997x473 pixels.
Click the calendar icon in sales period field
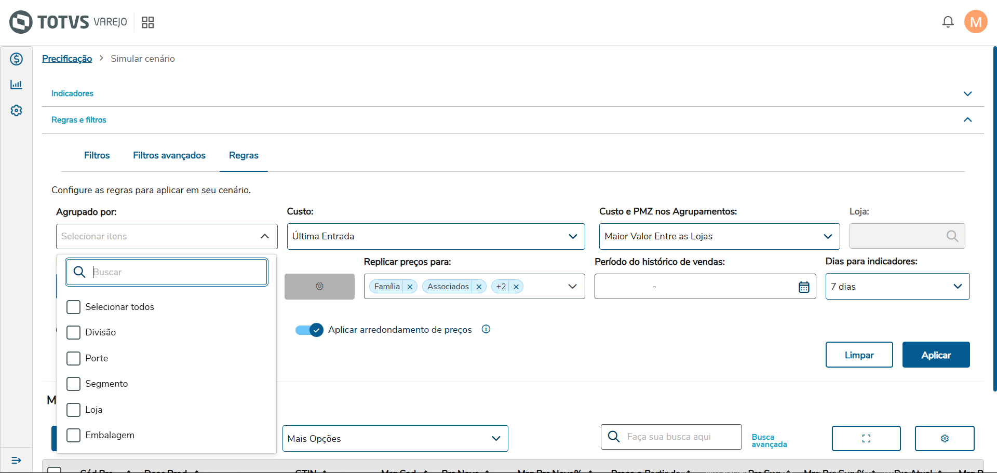(x=803, y=287)
